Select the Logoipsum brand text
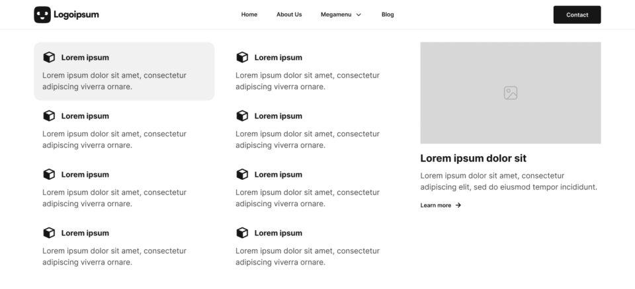635x289 pixels. click(x=76, y=15)
